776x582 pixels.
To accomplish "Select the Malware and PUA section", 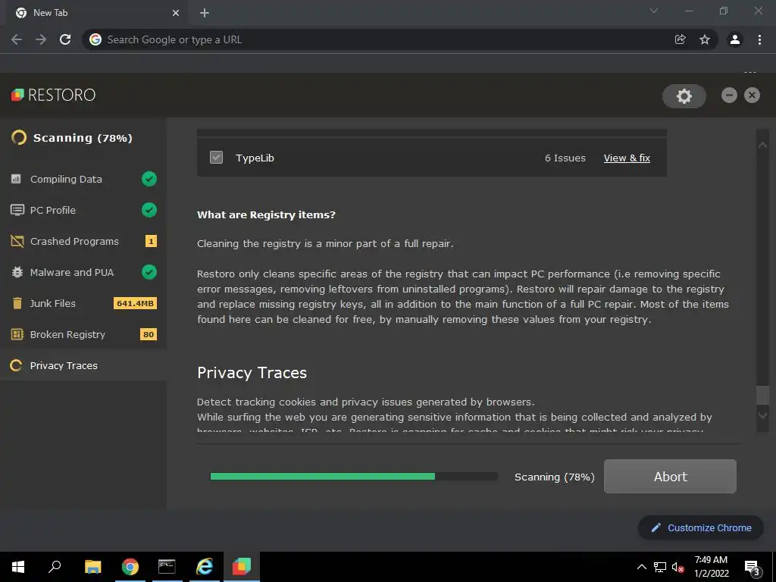I will pyautogui.click(x=83, y=272).
